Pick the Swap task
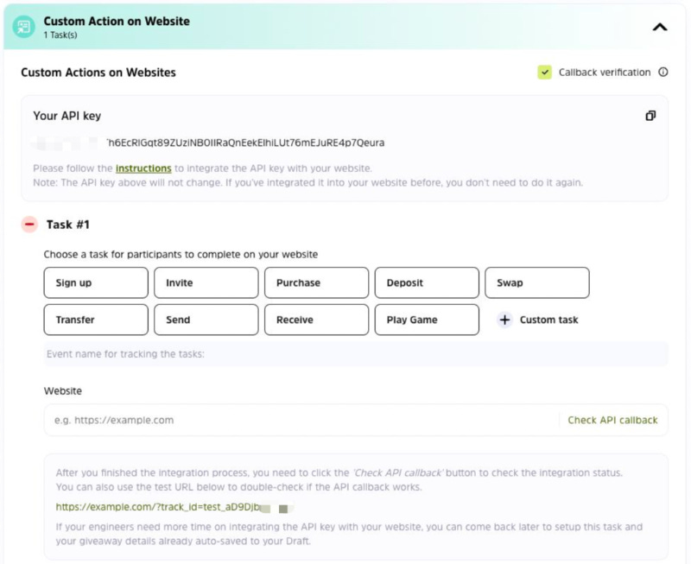 [x=537, y=283]
